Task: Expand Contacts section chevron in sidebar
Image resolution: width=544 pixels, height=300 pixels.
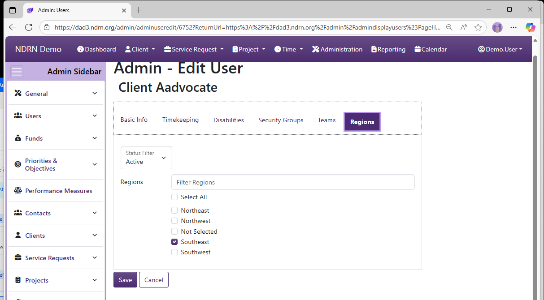Action: click(x=95, y=213)
